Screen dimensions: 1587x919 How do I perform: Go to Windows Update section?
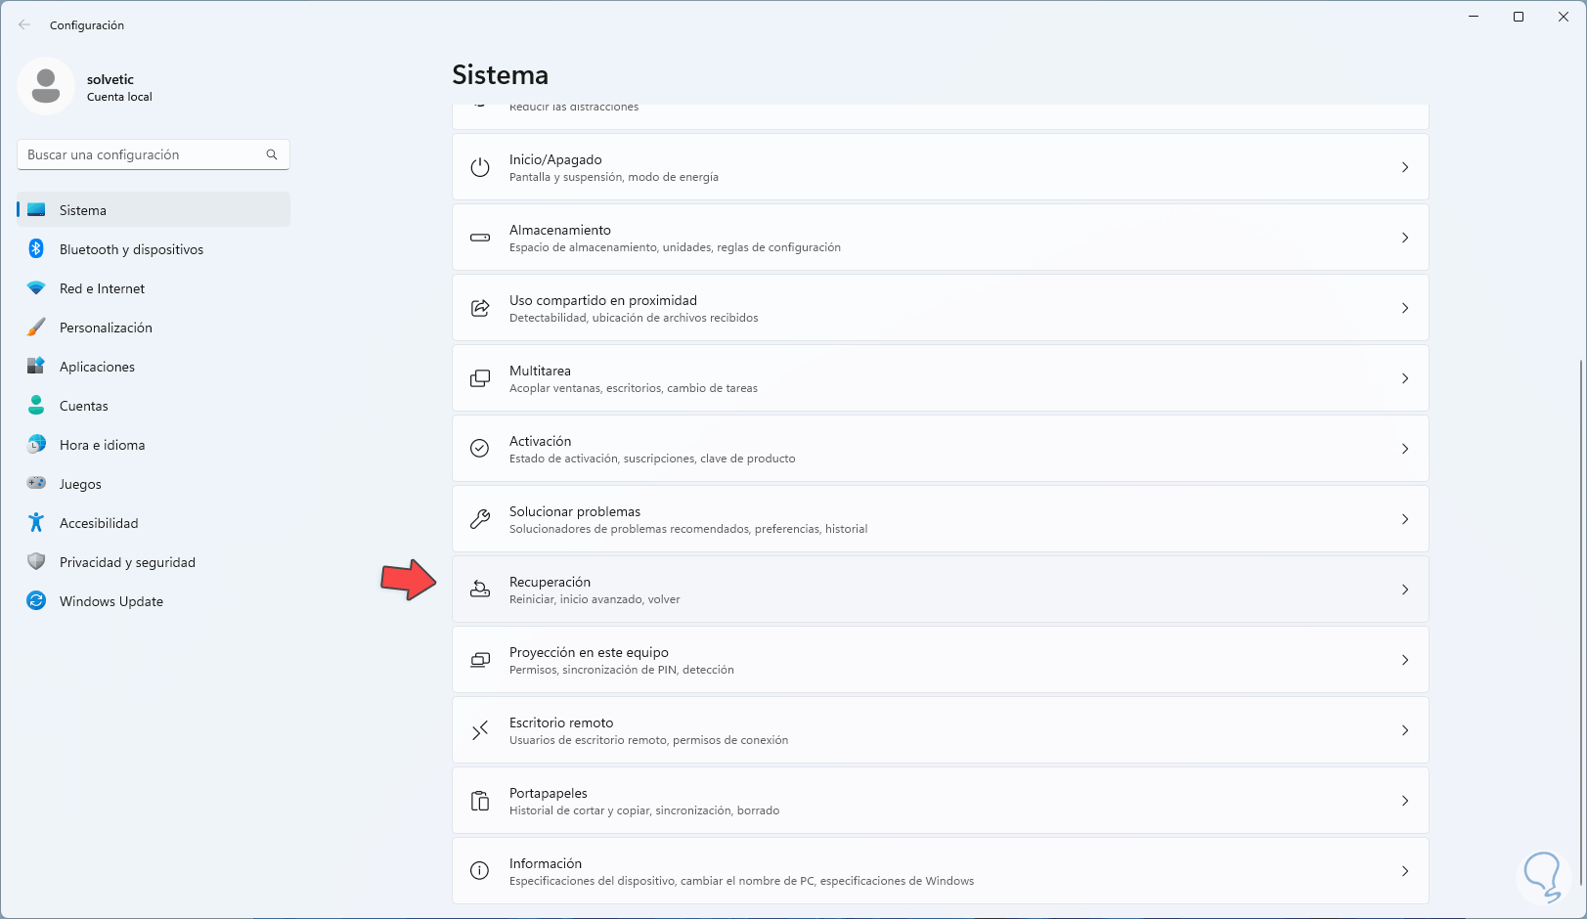pos(110,601)
